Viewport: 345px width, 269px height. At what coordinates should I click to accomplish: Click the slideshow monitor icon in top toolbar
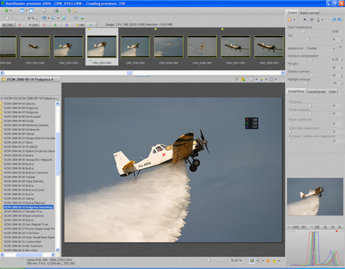44,10
